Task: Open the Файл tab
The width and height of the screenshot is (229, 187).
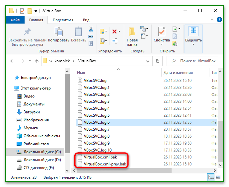Action: 15,20
